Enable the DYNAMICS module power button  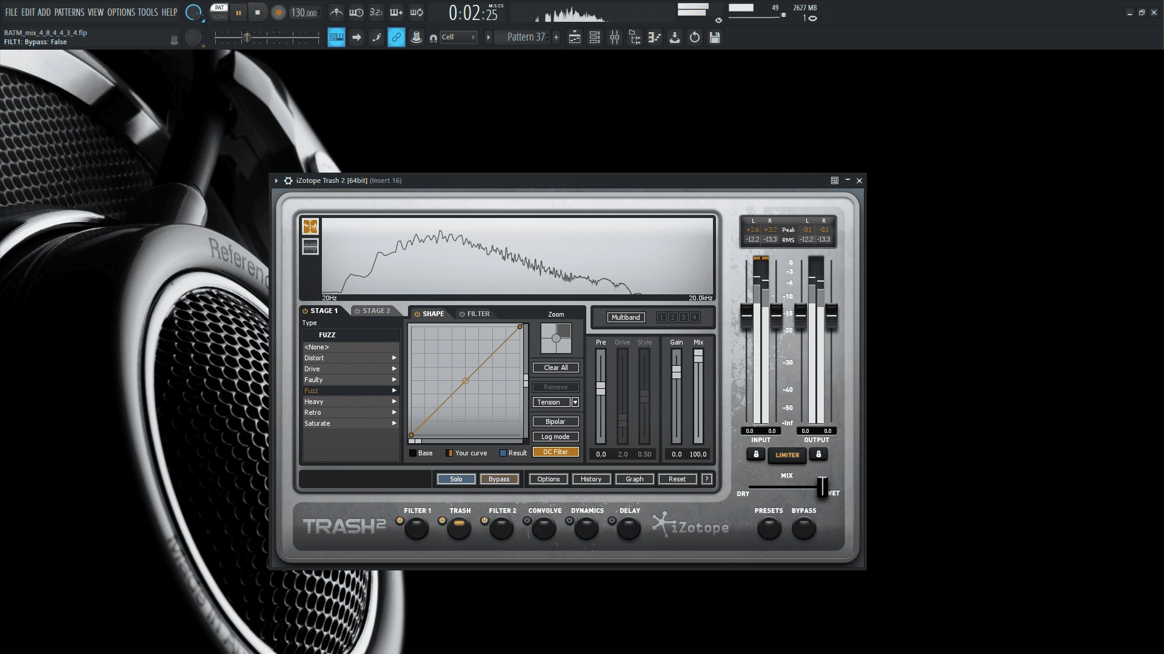tap(569, 520)
